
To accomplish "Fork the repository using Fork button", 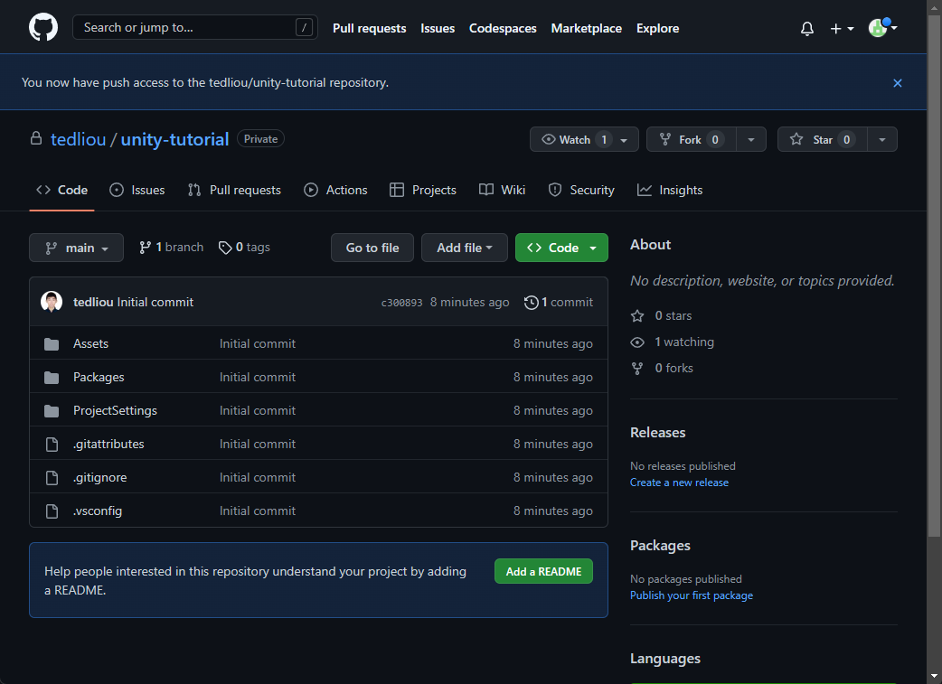I will [692, 139].
